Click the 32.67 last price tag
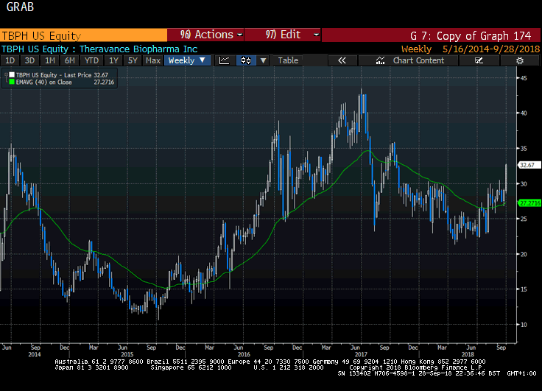Viewport: 542px width, 391px height. pos(526,165)
